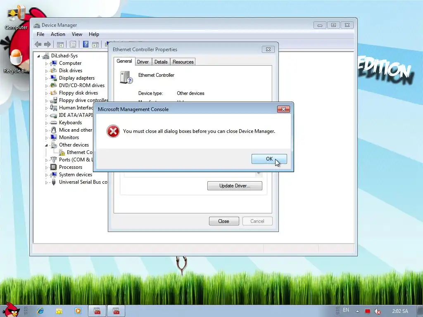This screenshot has width=423, height=317.
Task: Expand the Computer tree node
Action: pos(46,64)
